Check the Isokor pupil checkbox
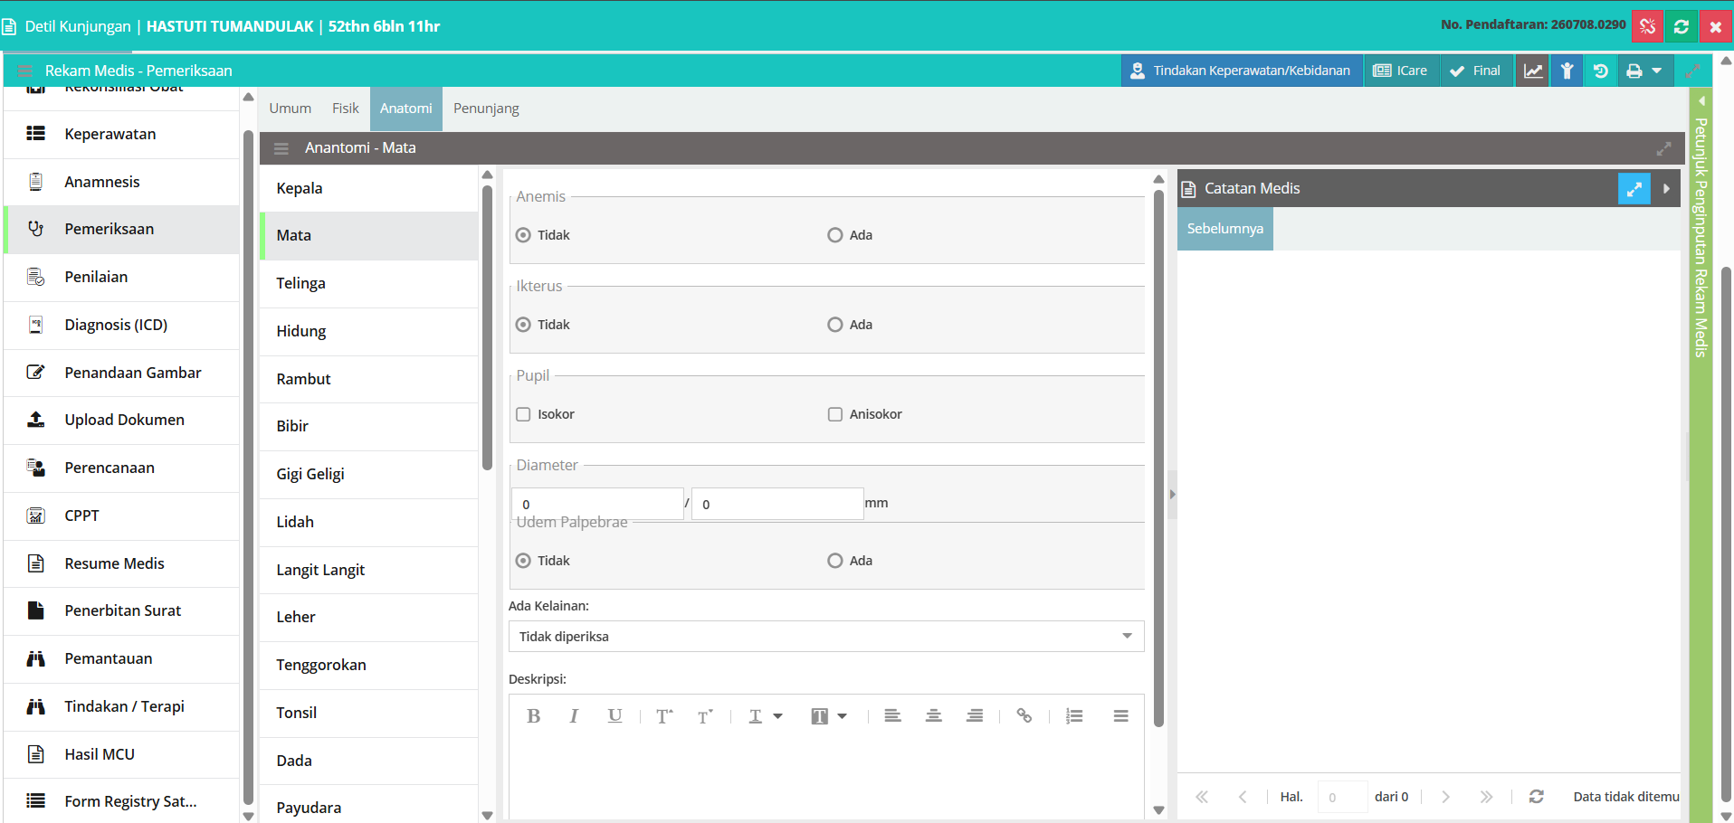Viewport: 1734px width, 823px height. (x=523, y=414)
